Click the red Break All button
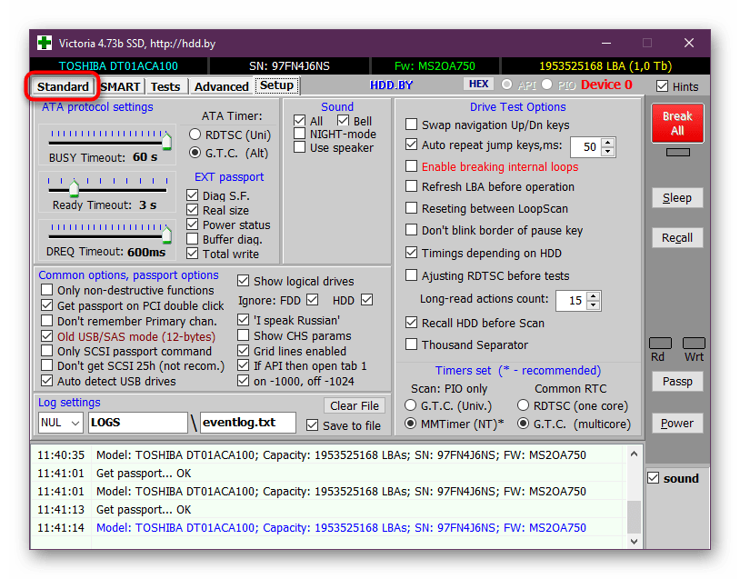This screenshot has height=579, width=740. pos(677,123)
